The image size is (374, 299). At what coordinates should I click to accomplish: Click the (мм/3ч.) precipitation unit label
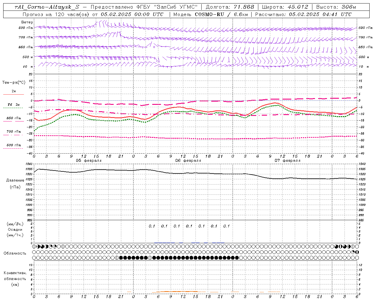(x=15, y=224)
